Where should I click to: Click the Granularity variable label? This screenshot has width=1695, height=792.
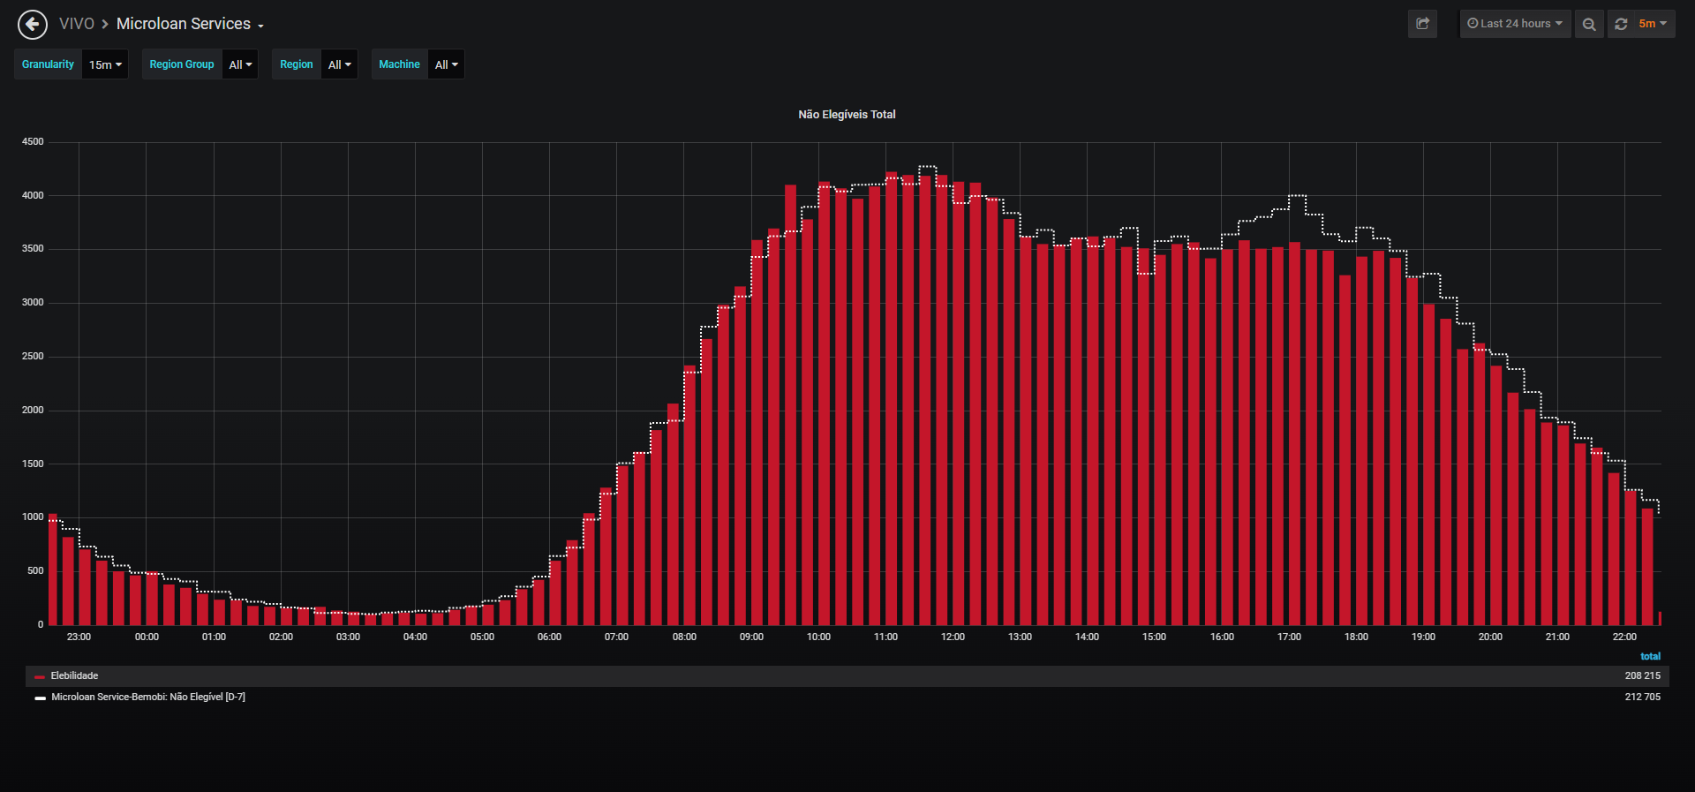(x=48, y=64)
